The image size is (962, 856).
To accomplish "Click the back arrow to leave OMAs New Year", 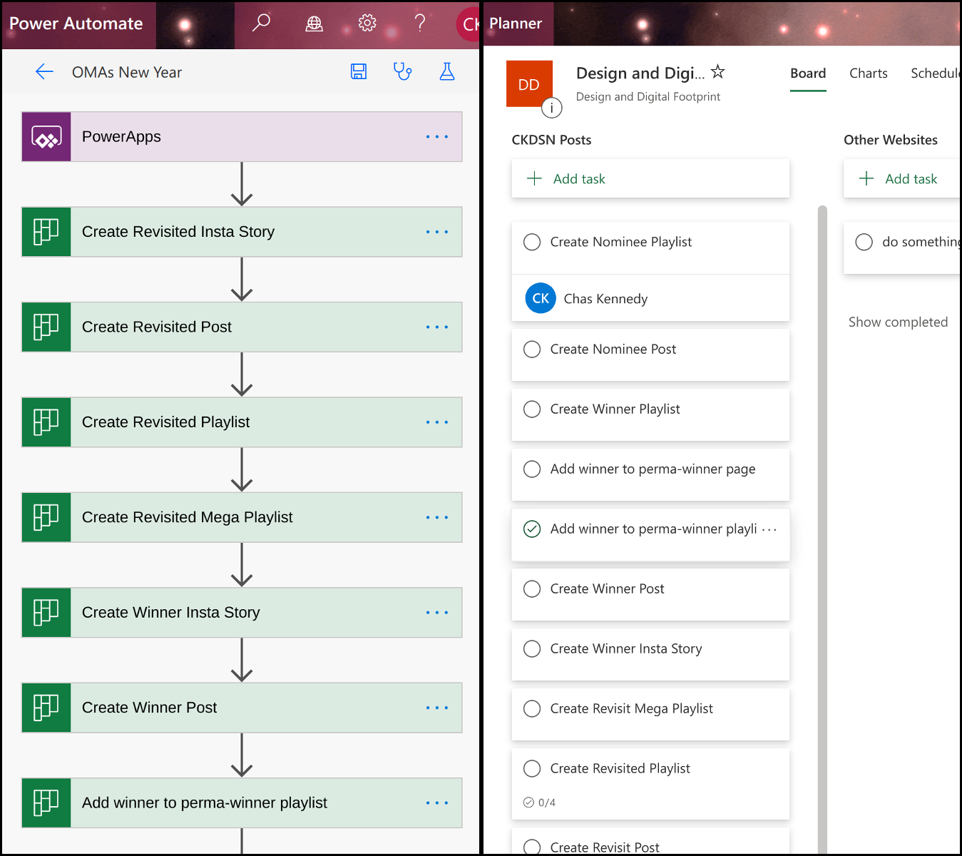I will tap(44, 71).
